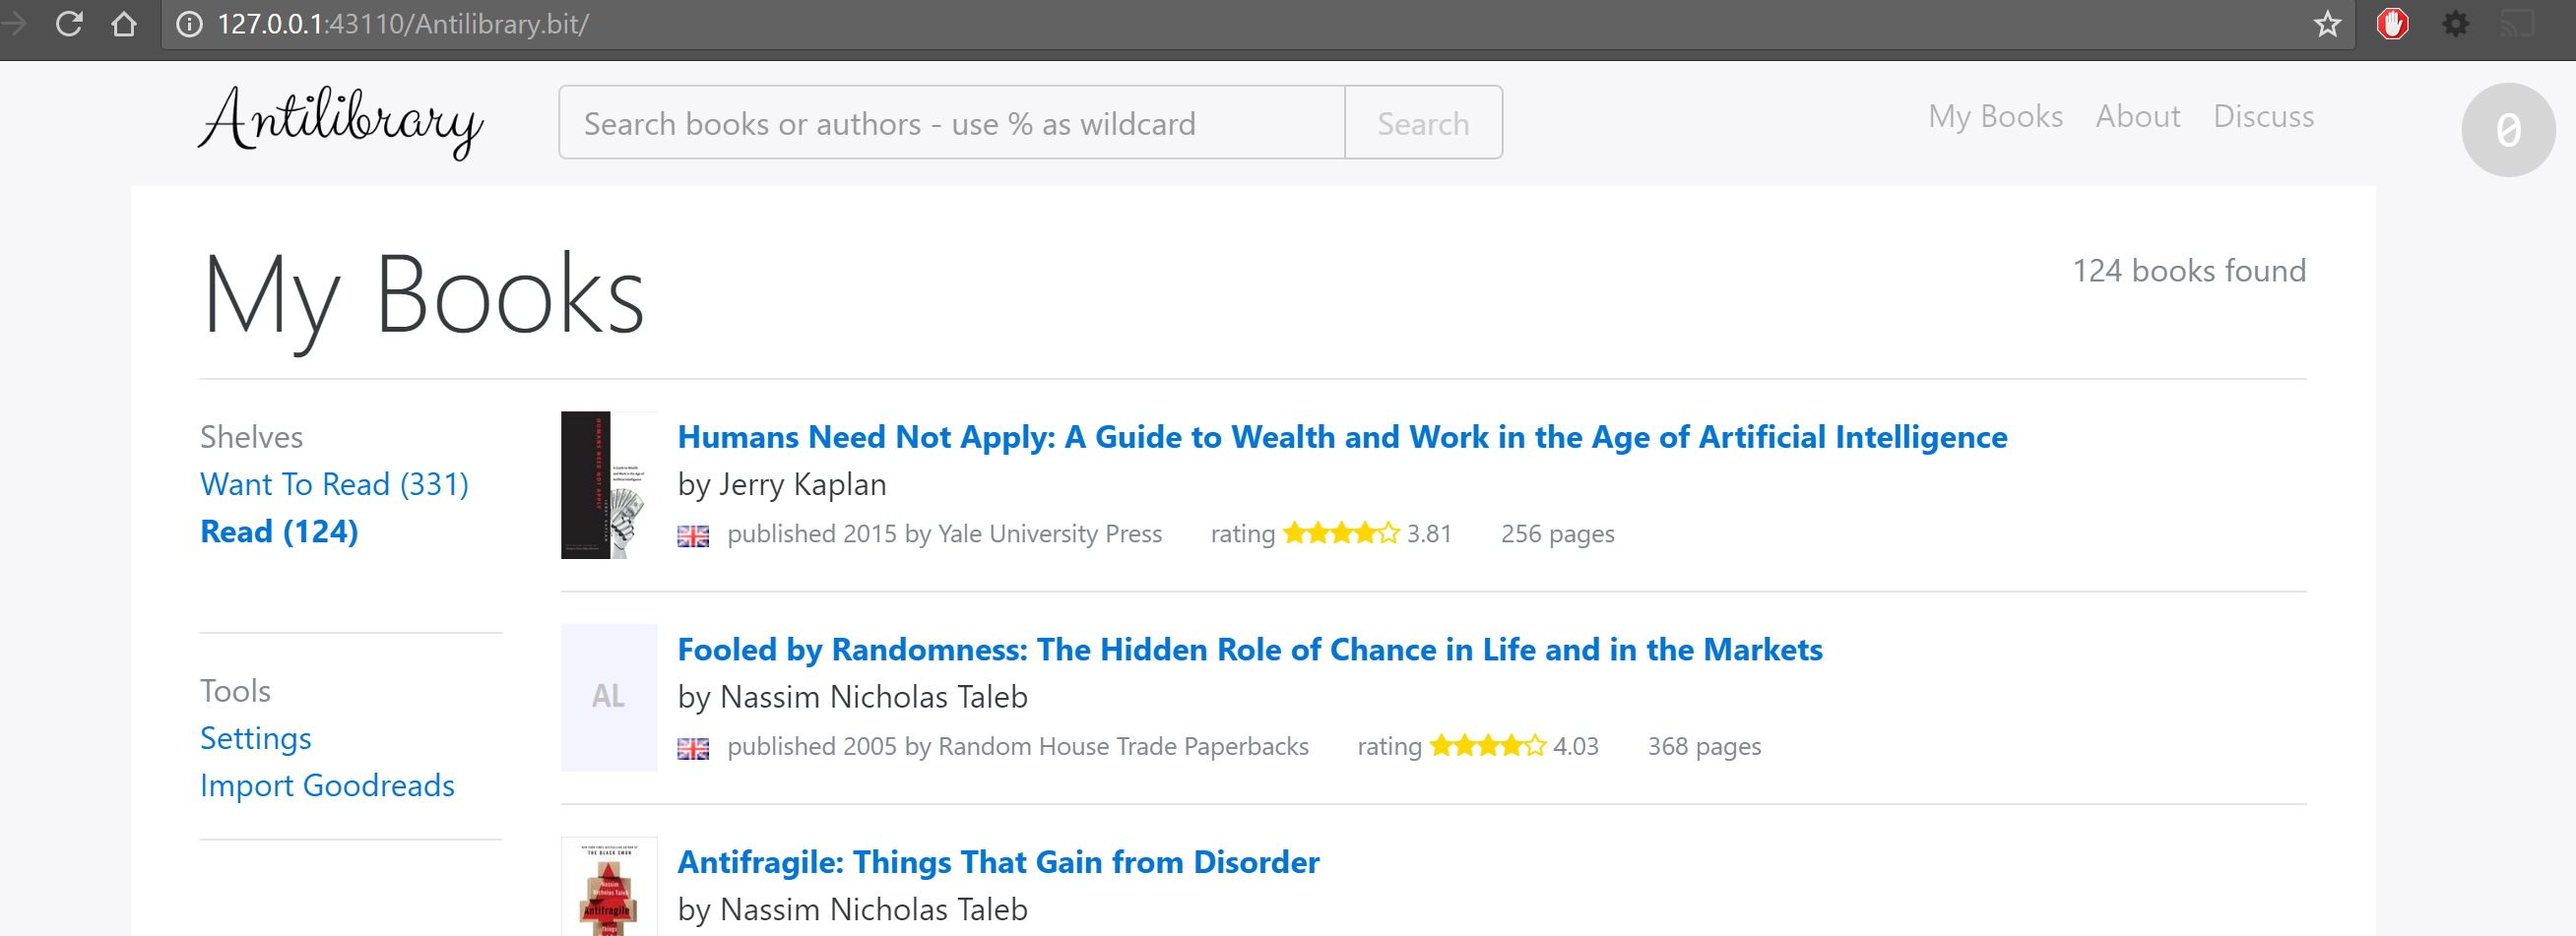Open the red ad blocker extension icon
The width and height of the screenshot is (2576, 936).
(2392, 23)
